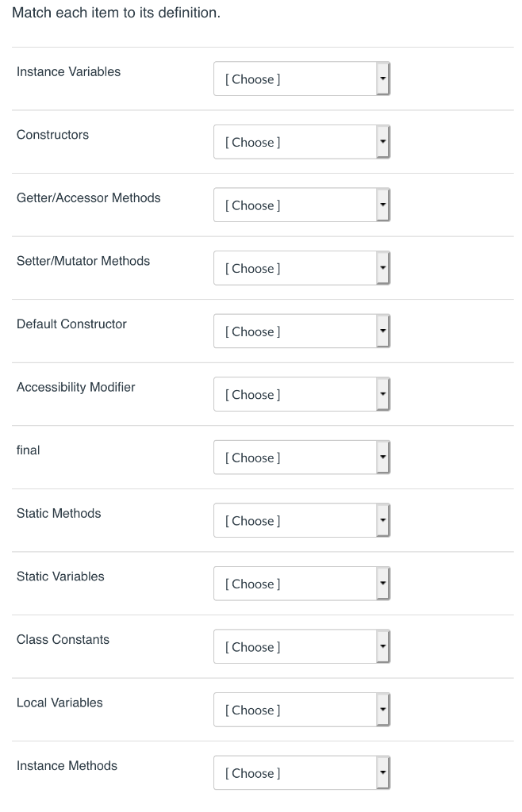Open the Constructors definition dropdown
This screenshot has width=522, height=812.
click(x=301, y=142)
